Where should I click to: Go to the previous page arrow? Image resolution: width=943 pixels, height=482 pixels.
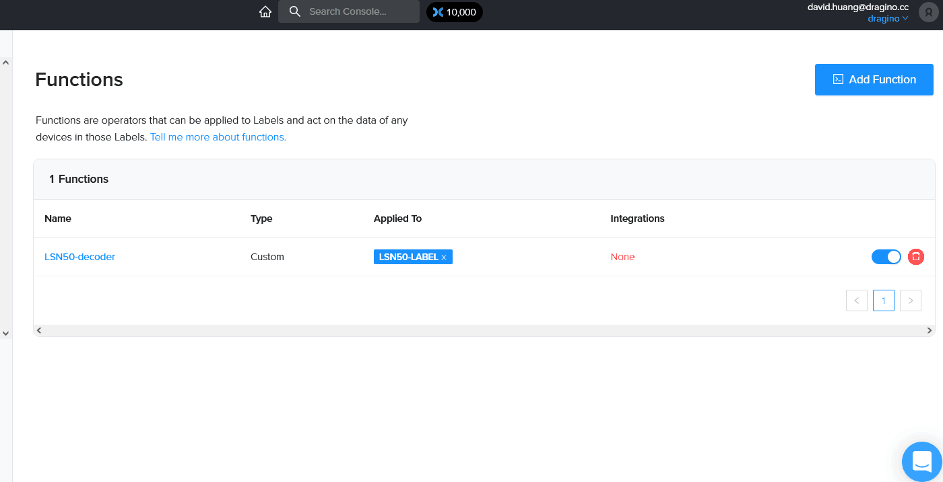[857, 300]
